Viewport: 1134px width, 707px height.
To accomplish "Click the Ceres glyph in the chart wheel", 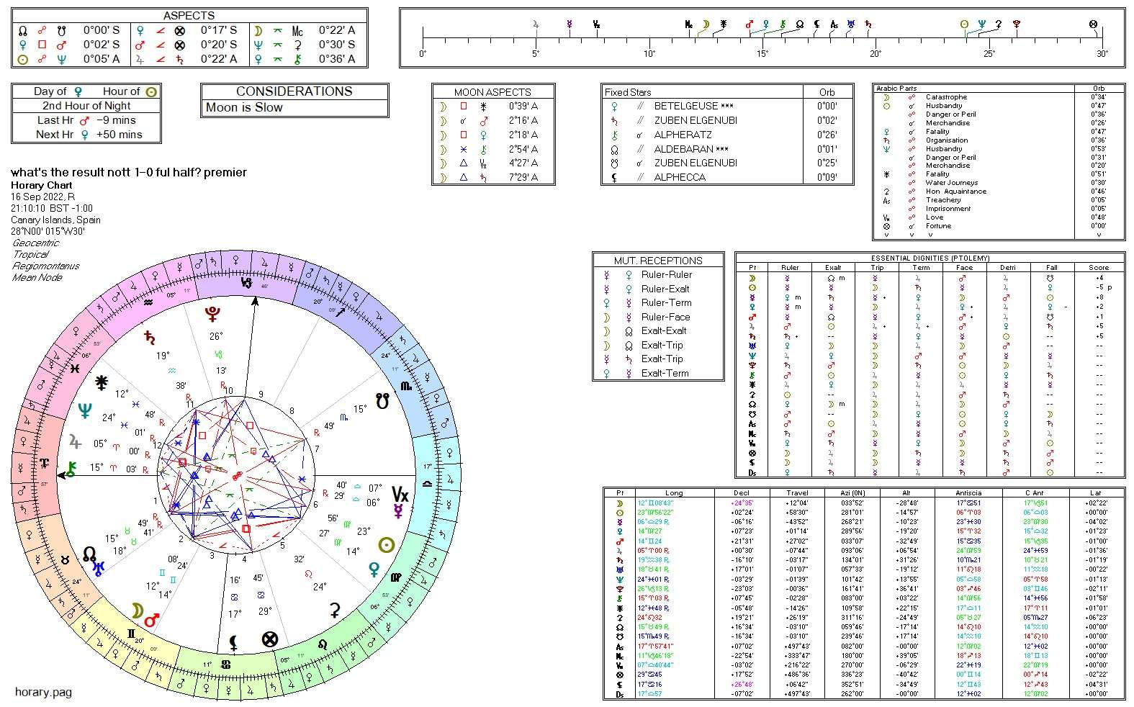I will [335, 611].
